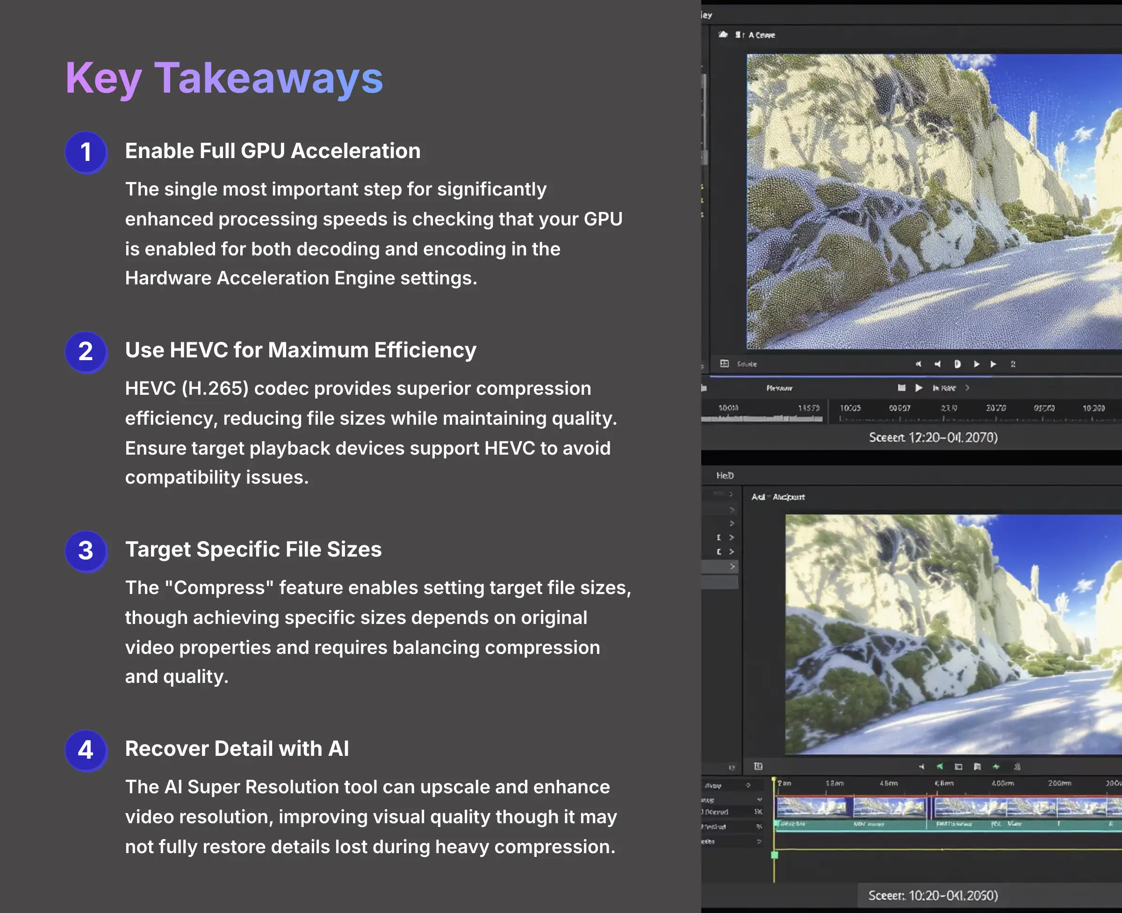
Task: Click the yellow level line below the audio track
Action: 949,849
